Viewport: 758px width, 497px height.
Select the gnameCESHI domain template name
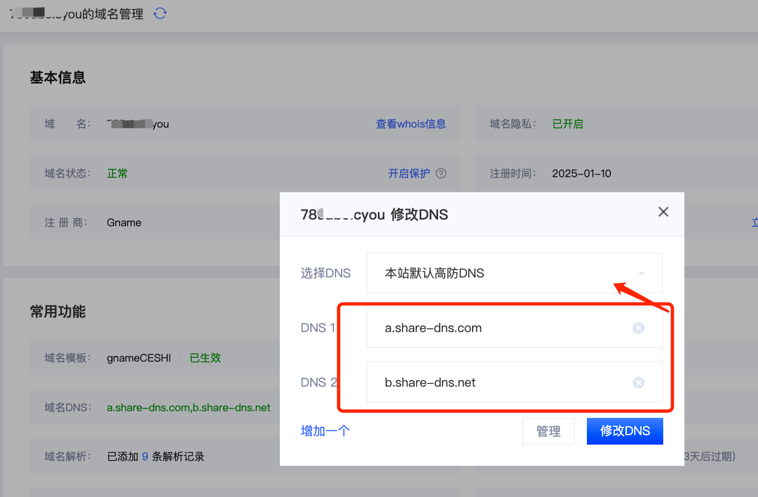(x=139, y=358)
